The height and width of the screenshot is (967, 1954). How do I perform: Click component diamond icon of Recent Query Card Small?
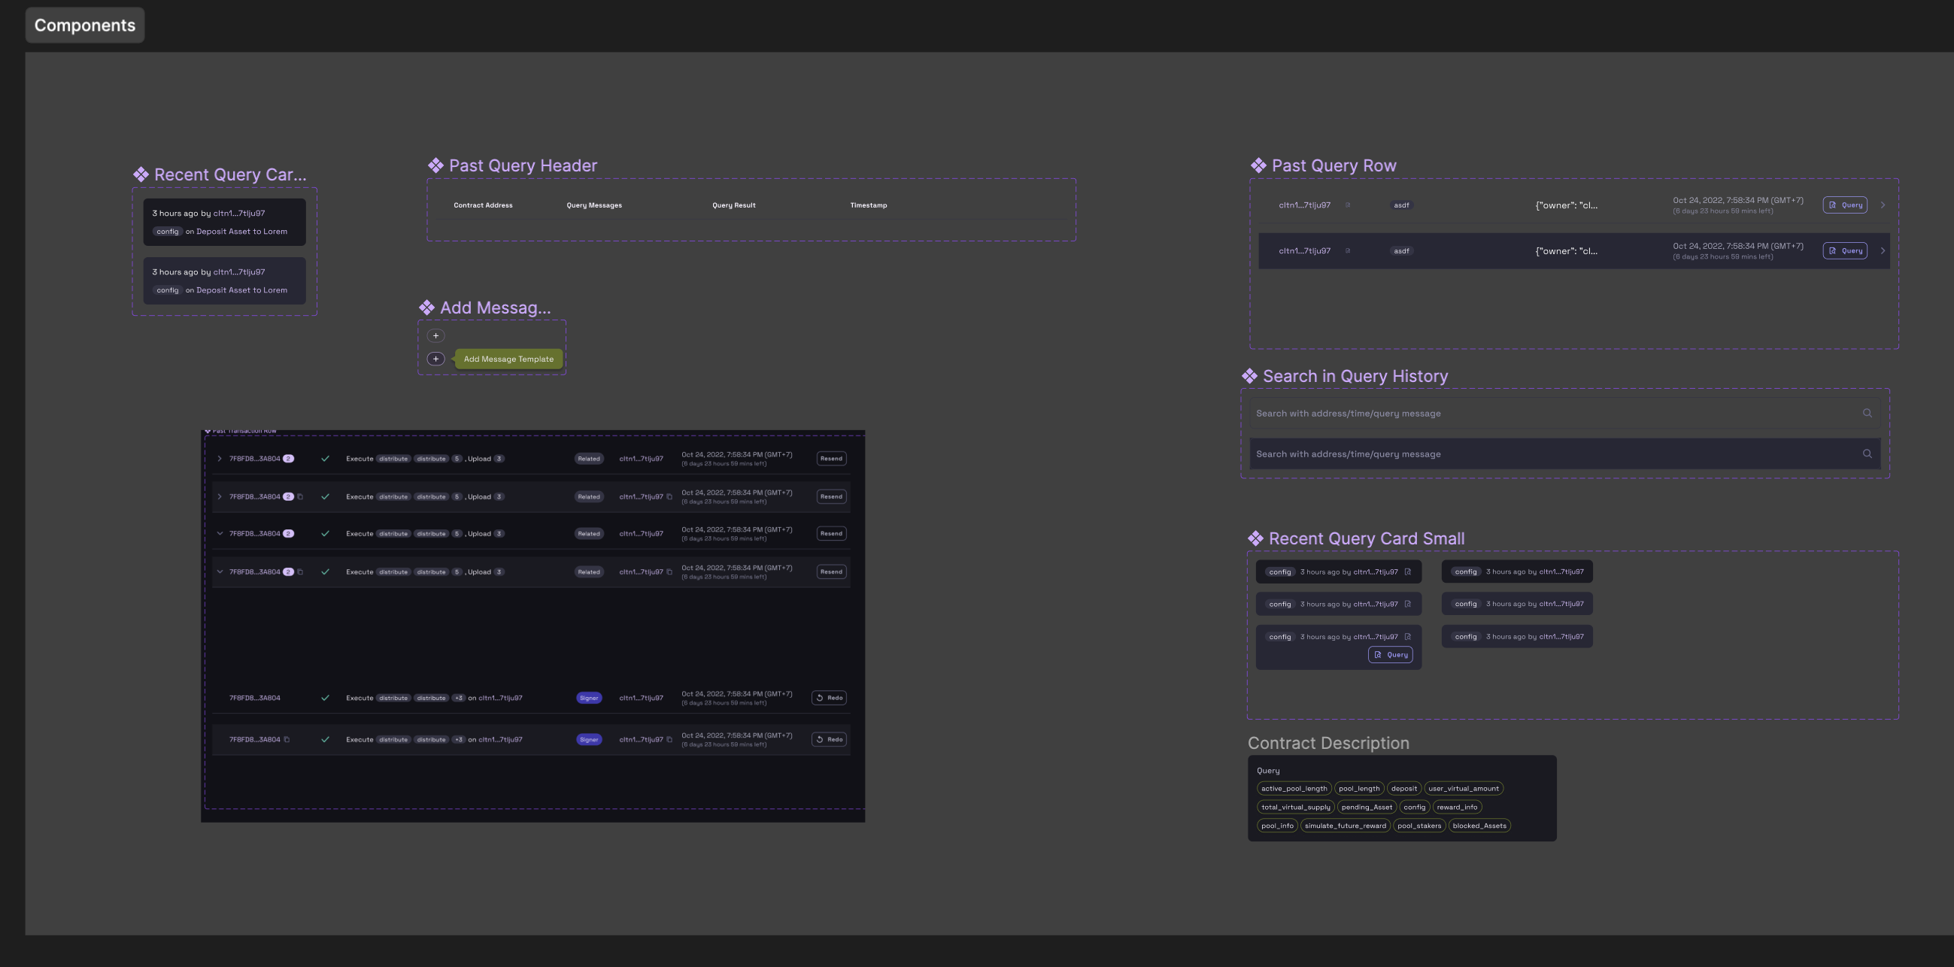click(1255, 538)
